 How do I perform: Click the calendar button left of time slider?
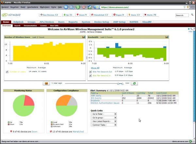coord(46,83)
